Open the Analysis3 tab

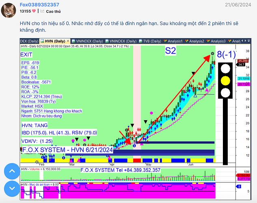[x=216, y=41]
